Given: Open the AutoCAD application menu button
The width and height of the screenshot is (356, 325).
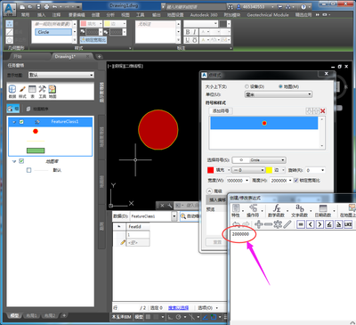Looking at the screenshot, I should pos(10,9).
